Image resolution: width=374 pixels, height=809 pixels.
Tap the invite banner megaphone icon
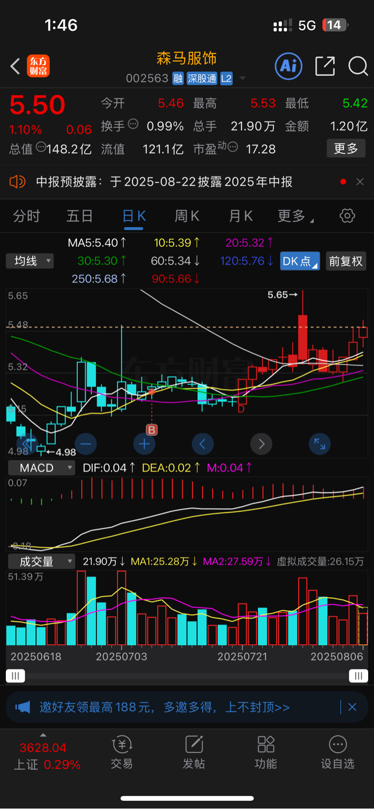pos(22,707)
